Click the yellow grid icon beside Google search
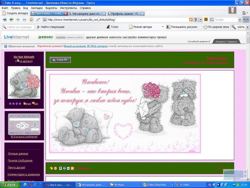The width and height of the screenshot is (250, 188). coord(206,19)
